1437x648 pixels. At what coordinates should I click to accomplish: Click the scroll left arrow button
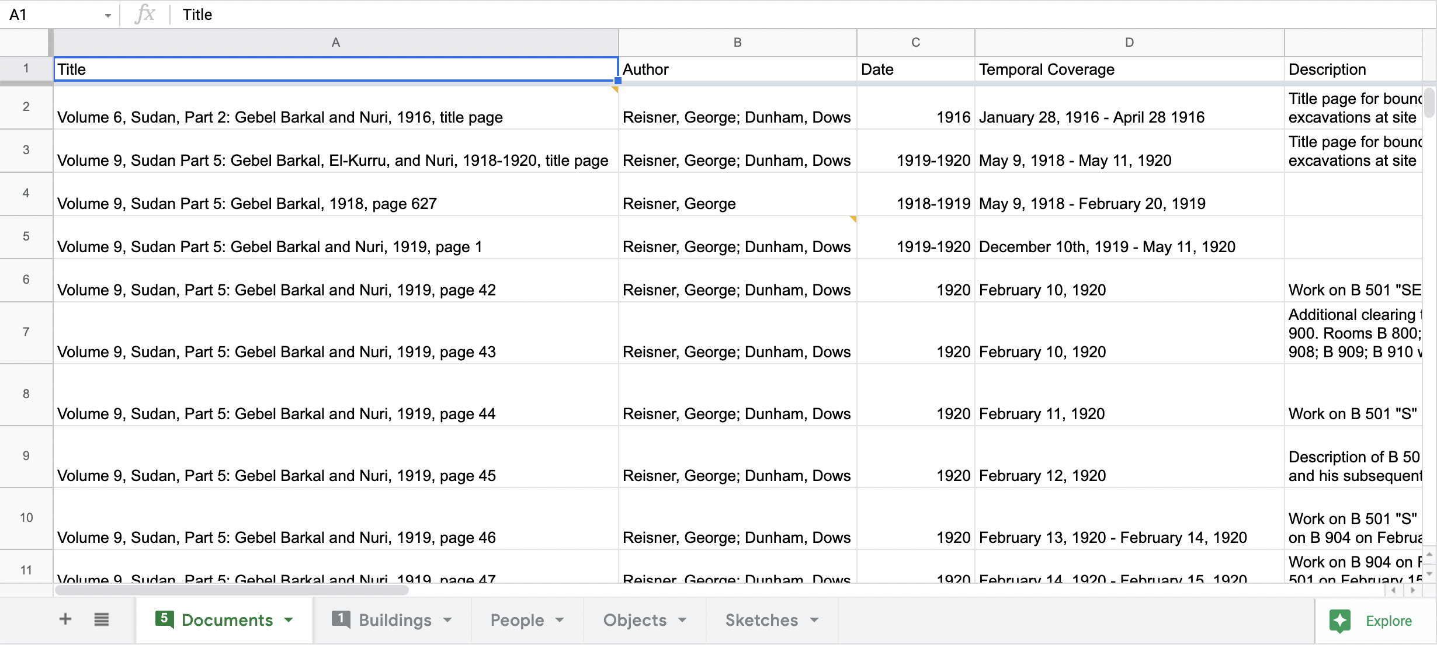coord(1393,590)
